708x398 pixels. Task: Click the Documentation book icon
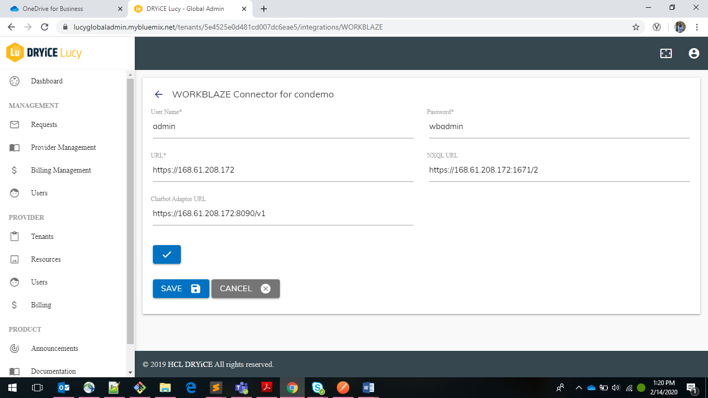tap(15, 371)
